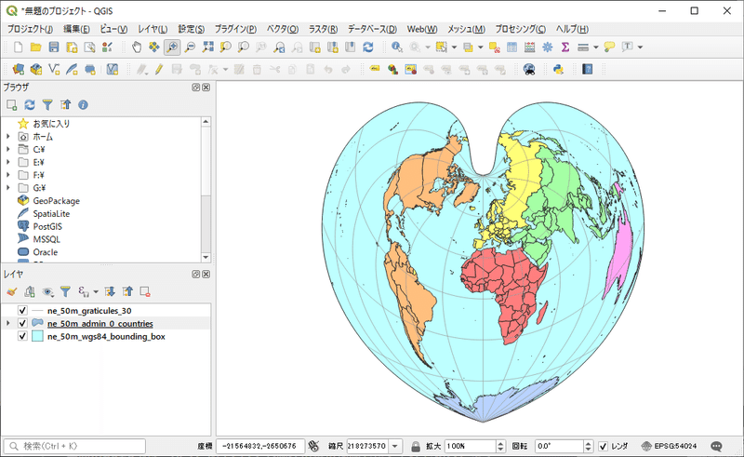Expand the E:¥ drive in browser
The height and width of the screenshot is (457, 744).
[7, 162]
